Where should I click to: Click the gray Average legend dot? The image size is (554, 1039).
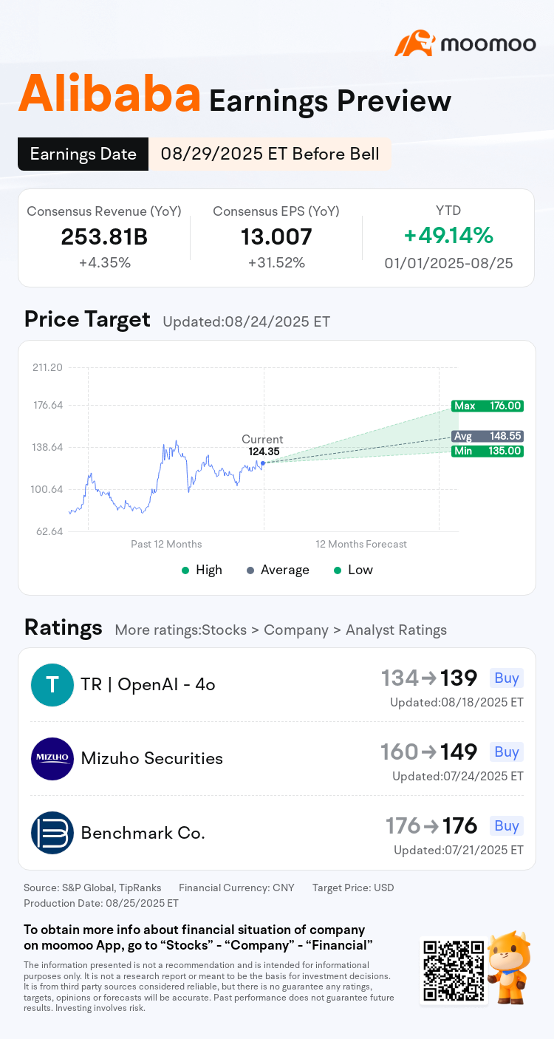(x=250, y=570)
